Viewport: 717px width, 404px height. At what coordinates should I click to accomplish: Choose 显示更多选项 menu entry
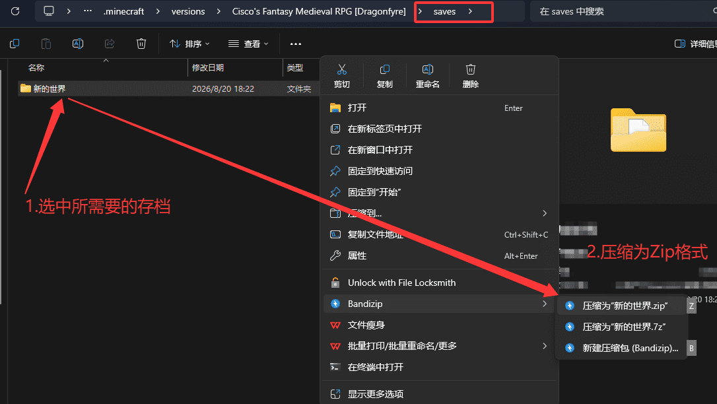coord(439,394)
